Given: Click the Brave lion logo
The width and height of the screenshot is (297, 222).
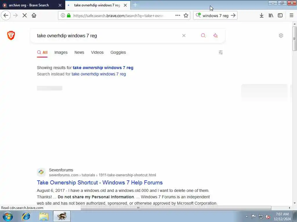Looking at the screenshot, I should pyautogui.click(x=11, y=36).
